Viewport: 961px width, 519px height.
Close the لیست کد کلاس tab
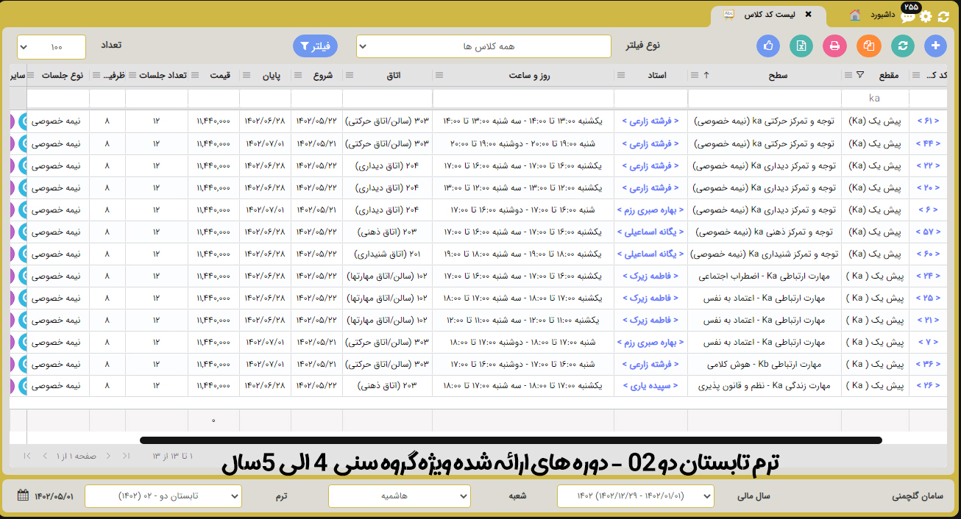pyautogui.click(x=809, y=15)
